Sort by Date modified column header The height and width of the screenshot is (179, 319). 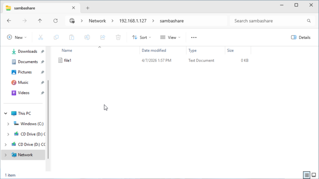tap(154, 51)
